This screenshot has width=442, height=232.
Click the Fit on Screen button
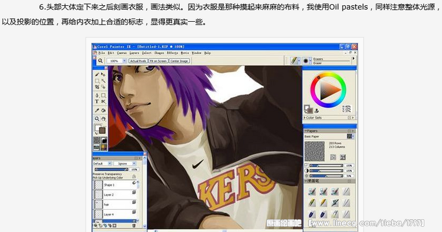[159, 61]
